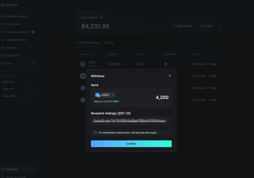Click Swap in the USDC row
The image size is (254, 178).
point(213,64)
